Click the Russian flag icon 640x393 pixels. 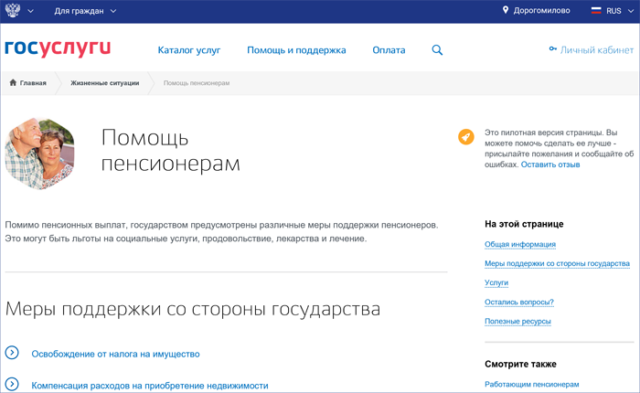(x=596, y=11)
